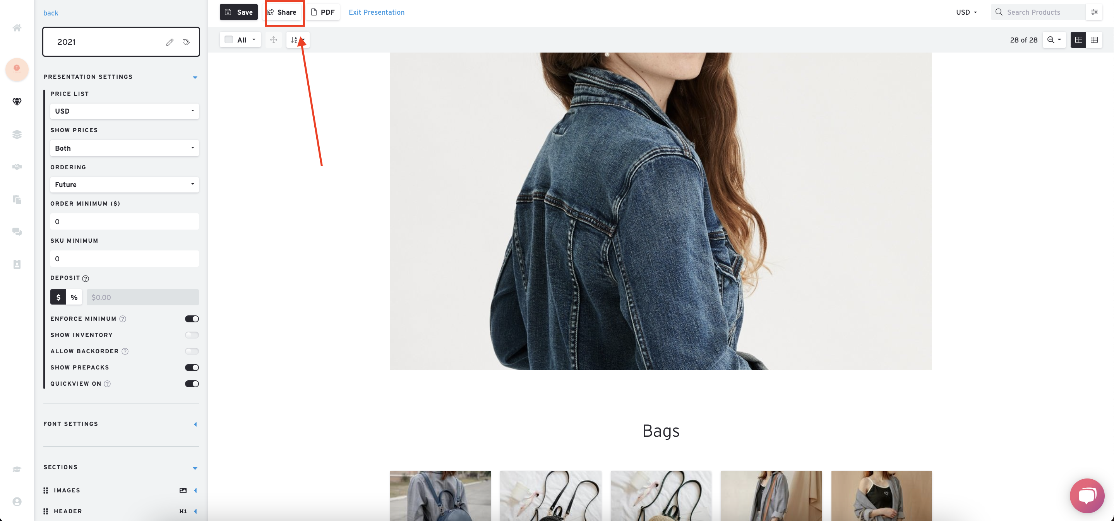
Task: Enable Allow Backorder switch
Action: 192,351
